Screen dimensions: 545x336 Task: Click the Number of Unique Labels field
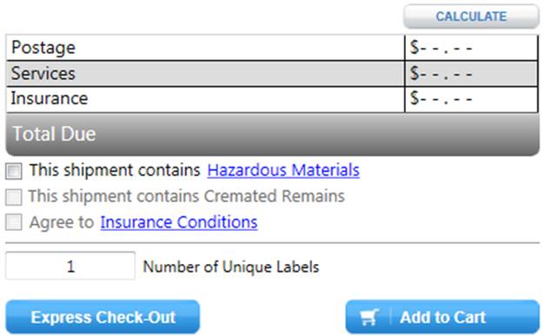[x=70, y=266]
